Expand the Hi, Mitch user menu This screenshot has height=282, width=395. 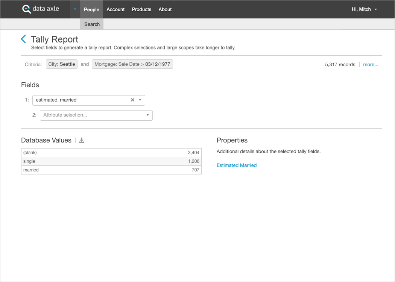click(x=364, y=9)
